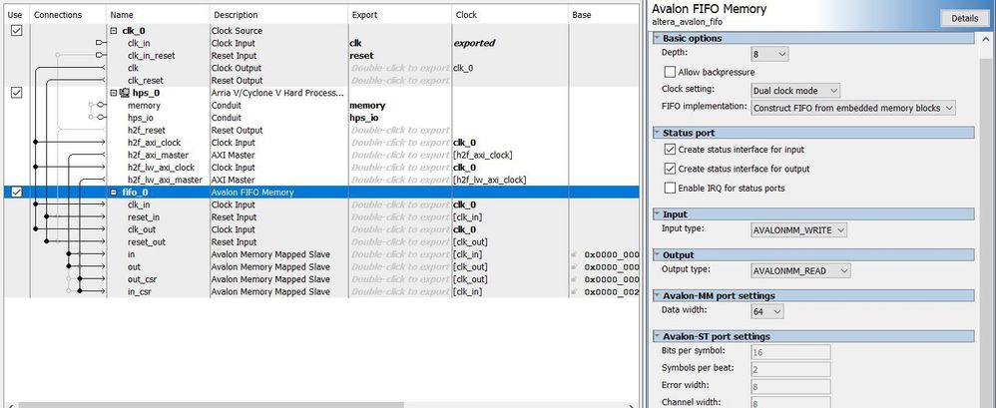Click the Error width field

click(x=790, y=386)
